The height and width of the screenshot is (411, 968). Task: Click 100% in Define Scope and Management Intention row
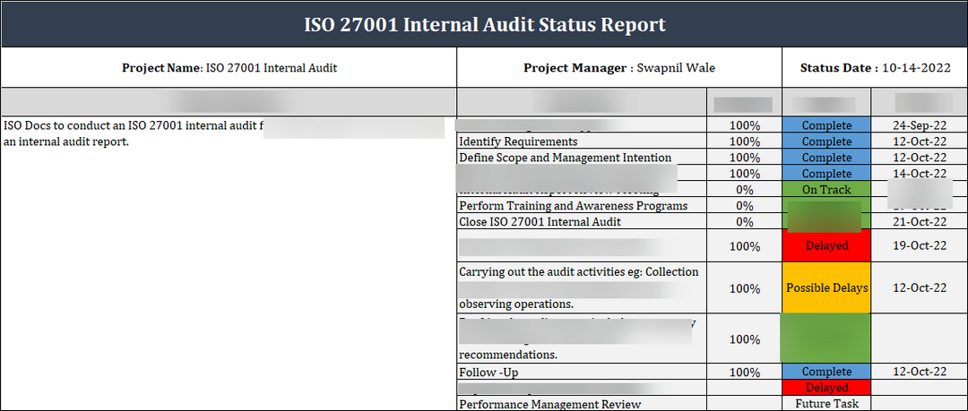coord(744,158)
